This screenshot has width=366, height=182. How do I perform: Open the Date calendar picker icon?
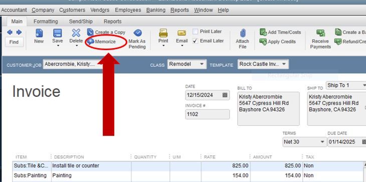[x=225, y=95]
